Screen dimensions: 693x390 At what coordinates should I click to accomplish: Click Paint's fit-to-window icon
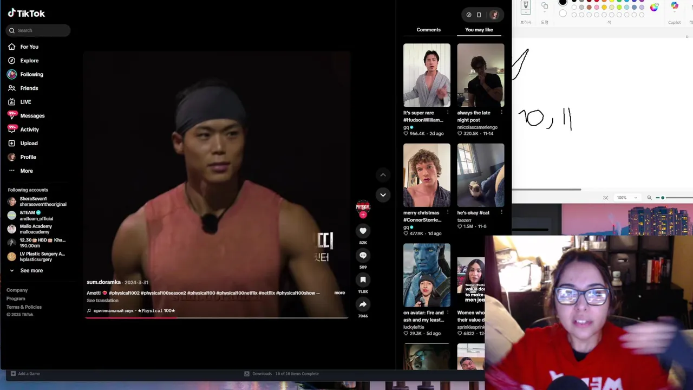coord(605,198)
